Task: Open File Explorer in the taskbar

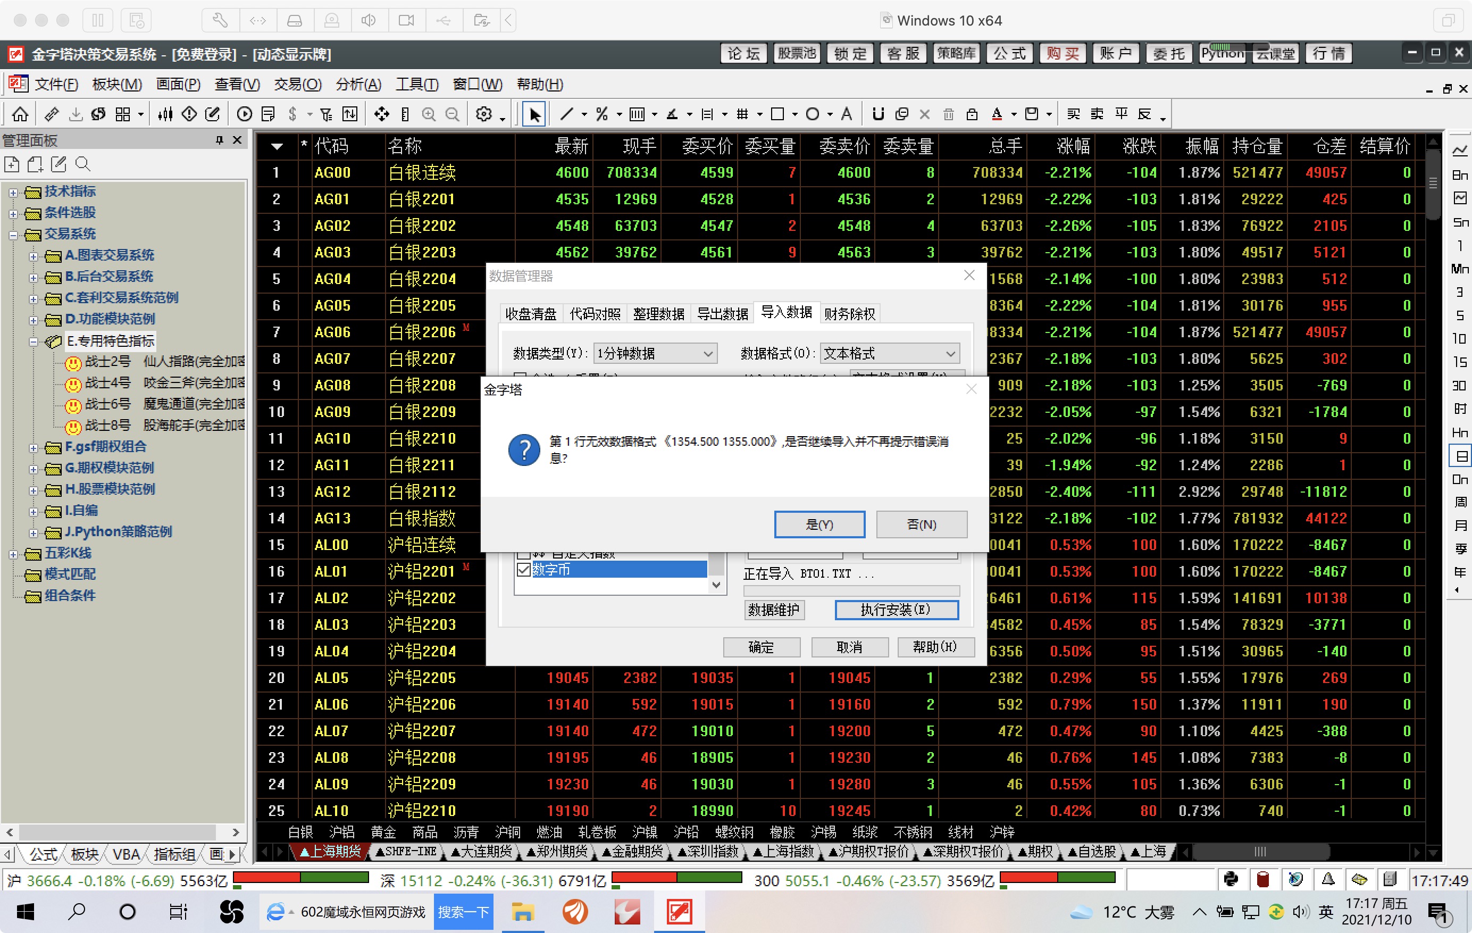Action: [523, 912]
